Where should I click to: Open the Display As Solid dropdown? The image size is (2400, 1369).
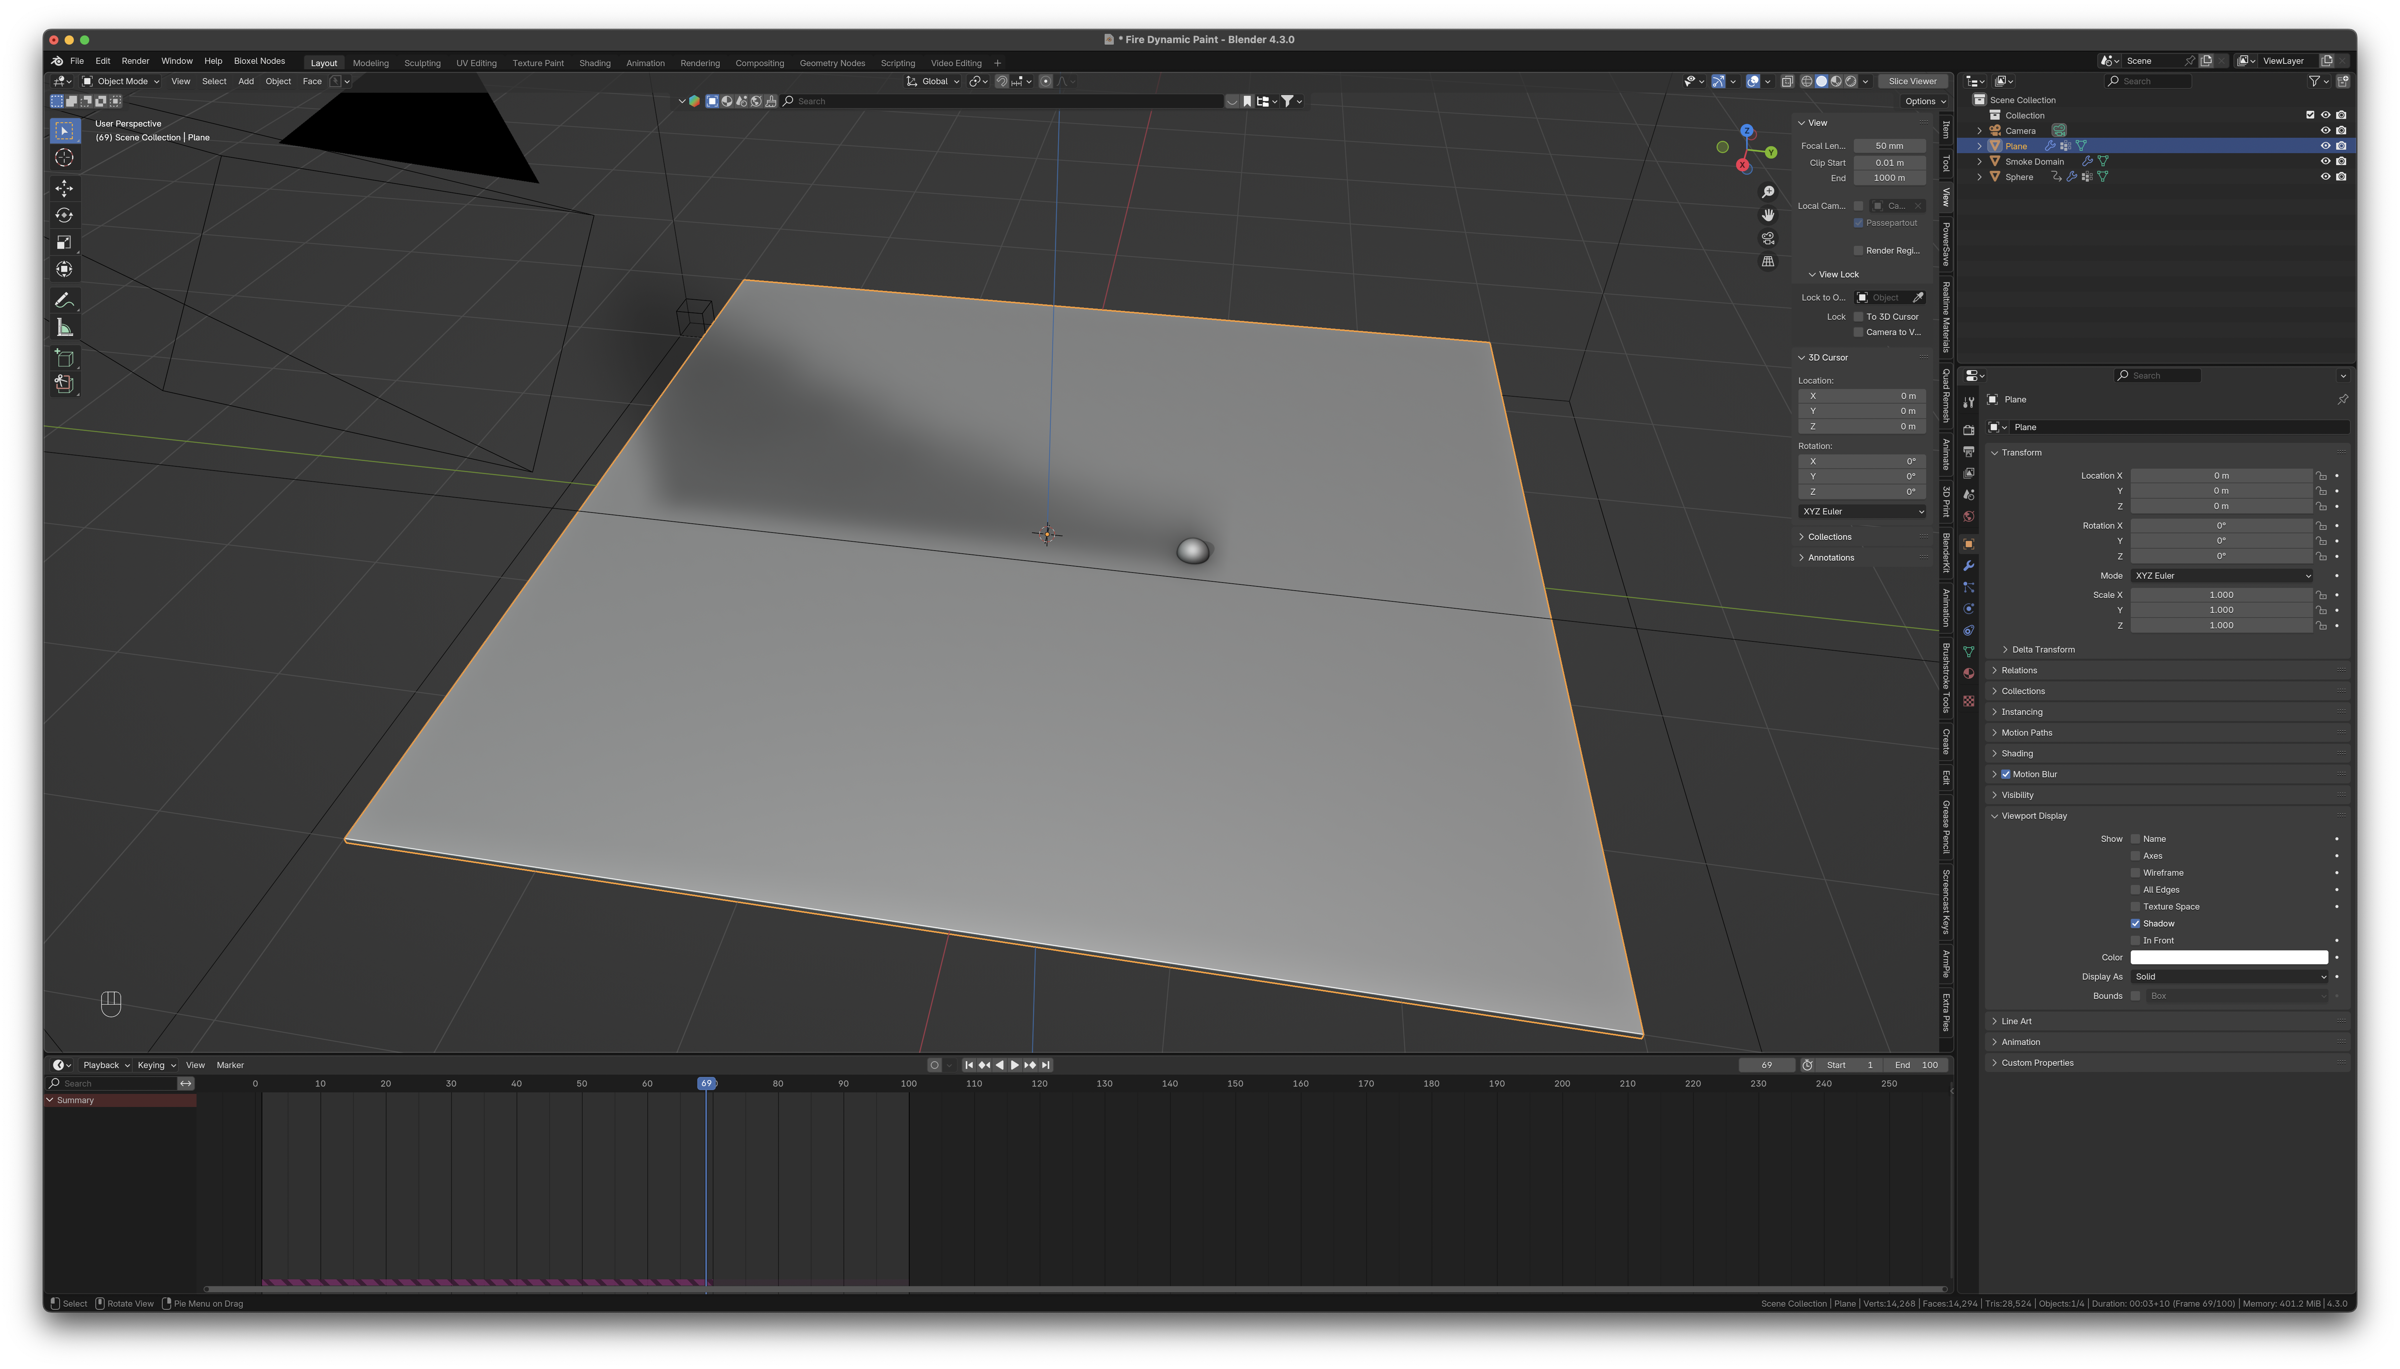(2230, 977)
